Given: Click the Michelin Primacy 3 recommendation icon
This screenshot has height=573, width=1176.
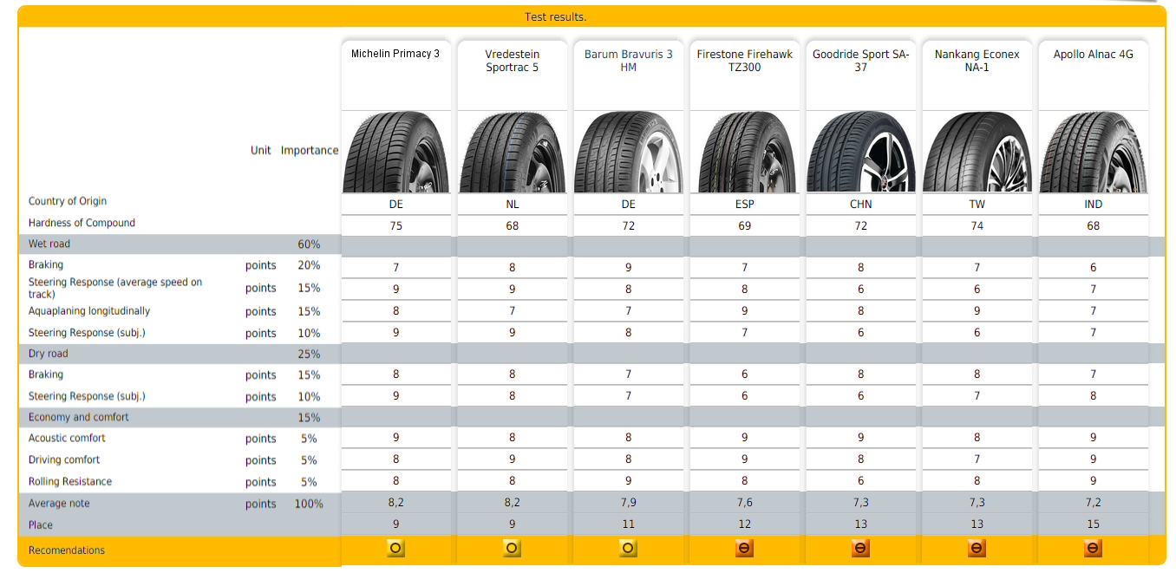Looking at the screenshot, I should (395, 549).
